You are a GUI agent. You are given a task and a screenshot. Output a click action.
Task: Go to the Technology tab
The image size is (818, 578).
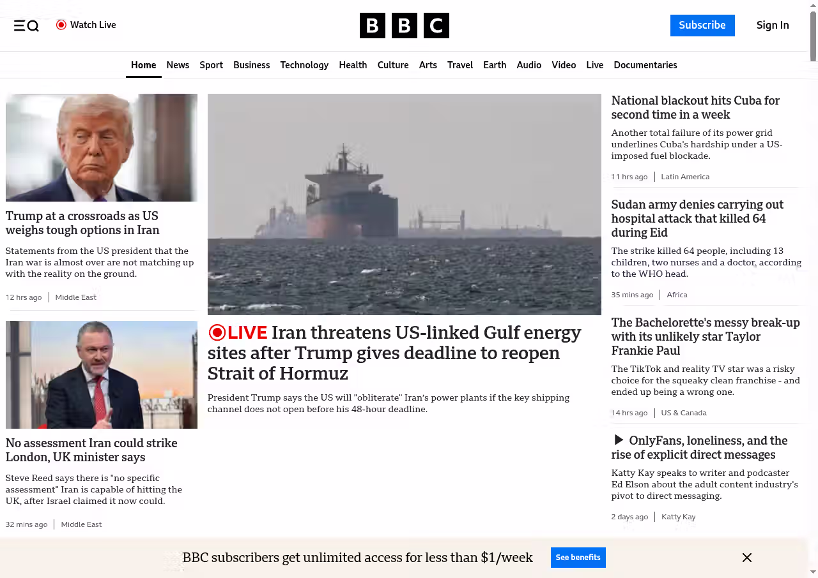(304, 65)
